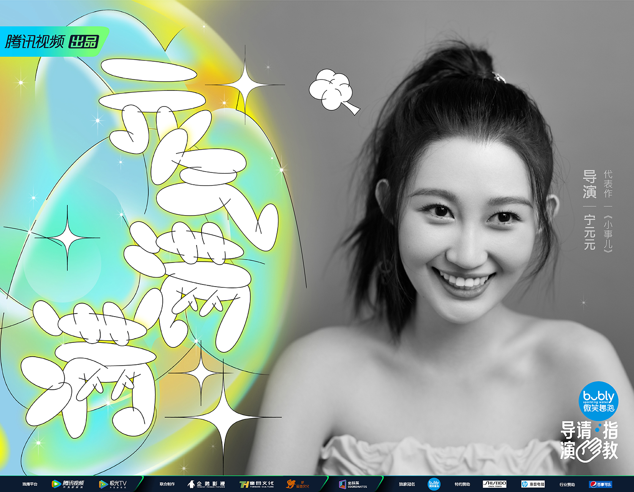Image resolution: width=634 pixels, height=492 pixels.
Task: Click the Pepsi 百事可乐 logo
Action: click(x=600, y=484)
